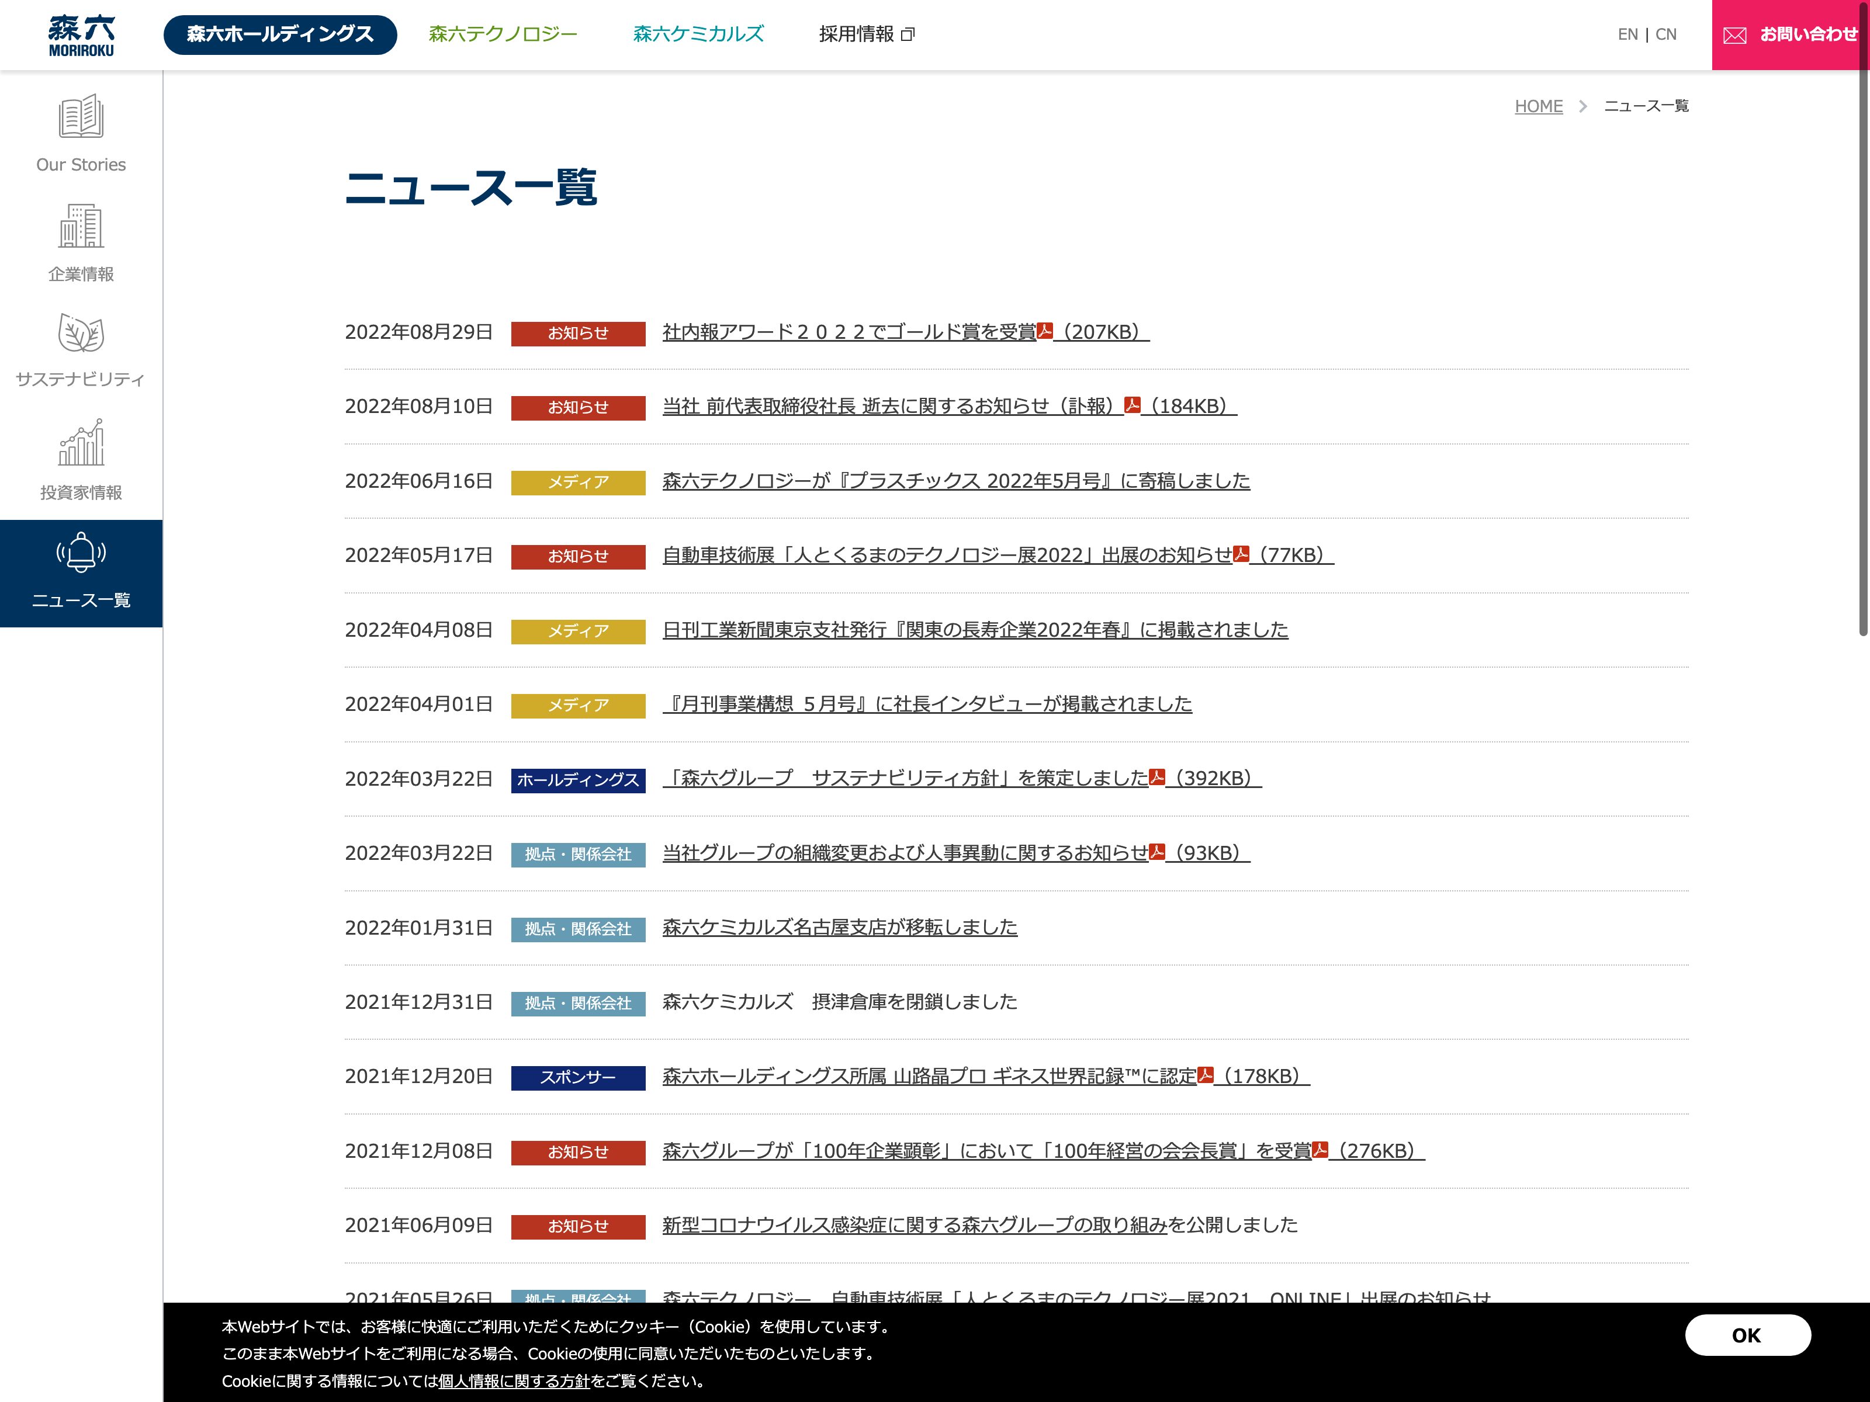
Task: Select the 森六ホールディングス tab
Action: coord(280,34)
